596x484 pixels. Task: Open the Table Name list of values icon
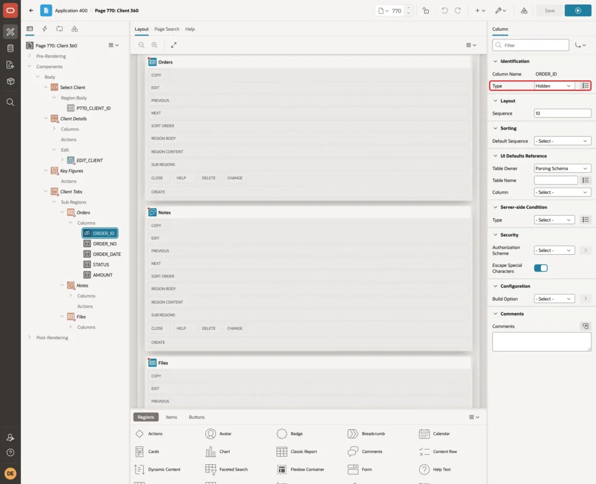click(x=585, y=180)
